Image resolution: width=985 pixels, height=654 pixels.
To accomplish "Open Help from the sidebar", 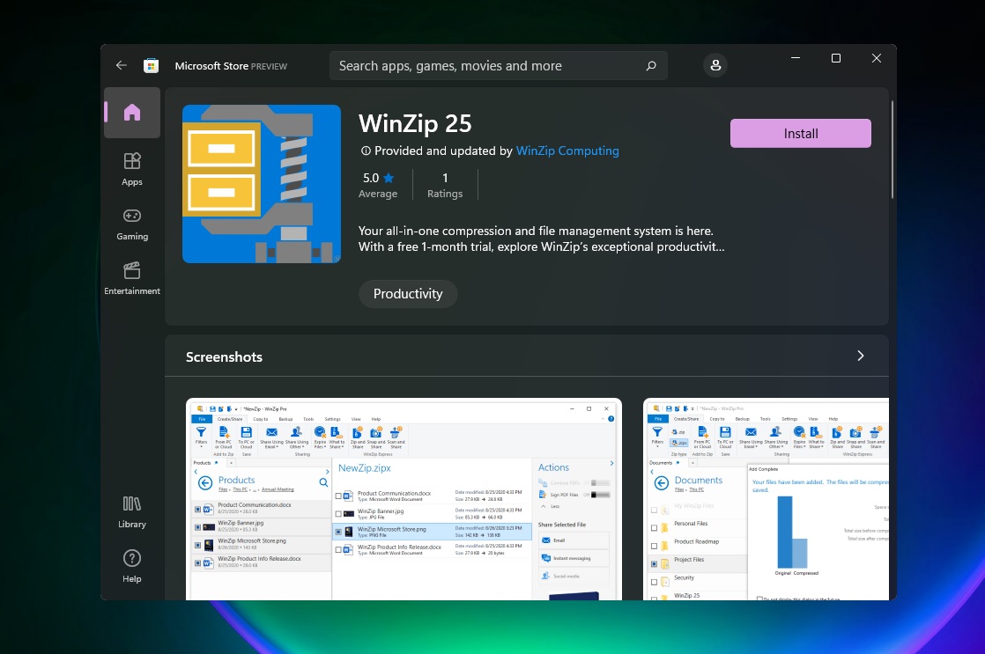I will coord(132,566).
